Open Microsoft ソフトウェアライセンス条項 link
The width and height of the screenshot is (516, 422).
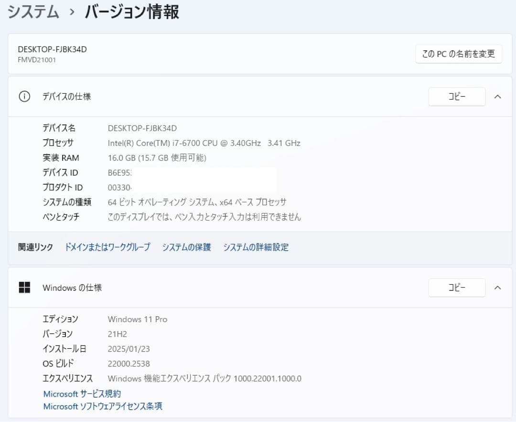point(103,406)
